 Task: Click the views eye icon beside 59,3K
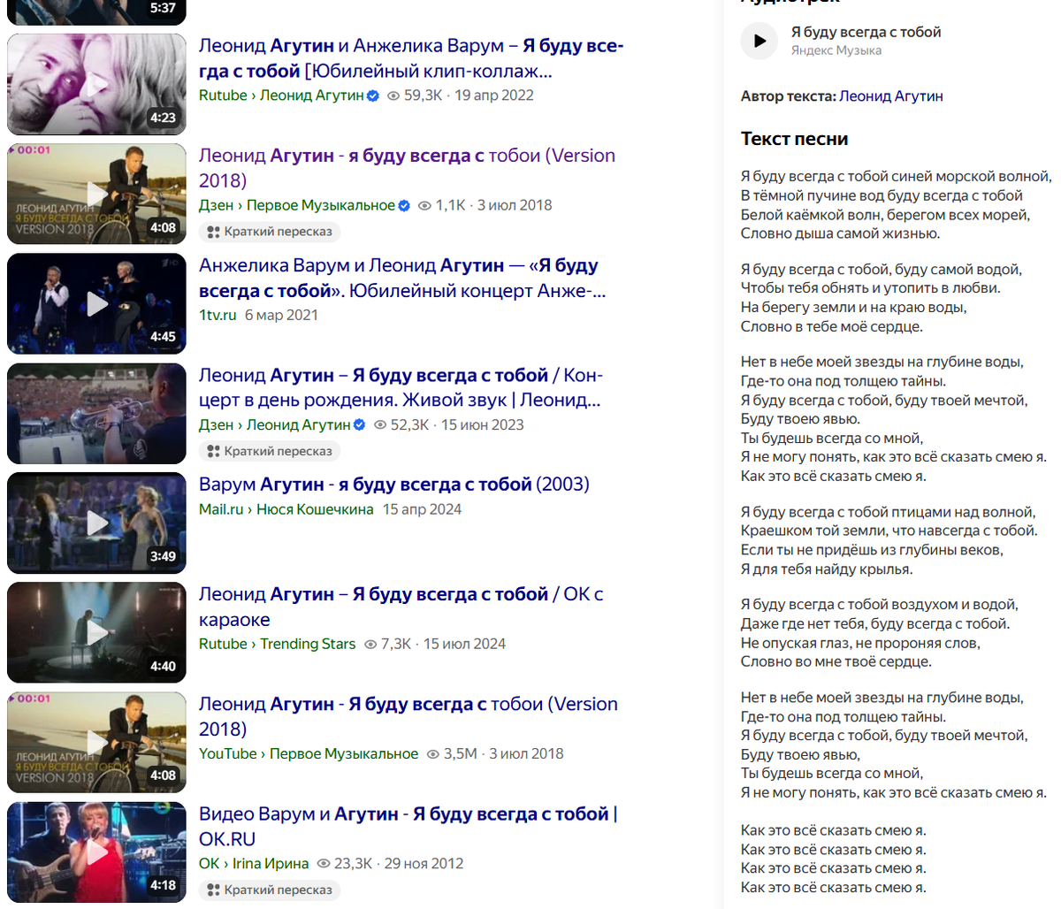tap(394, 95)
